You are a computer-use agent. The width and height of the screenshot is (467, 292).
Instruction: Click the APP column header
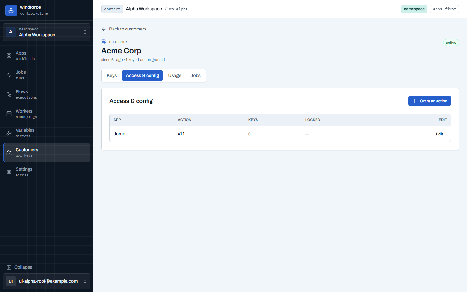tap(117, 120)
